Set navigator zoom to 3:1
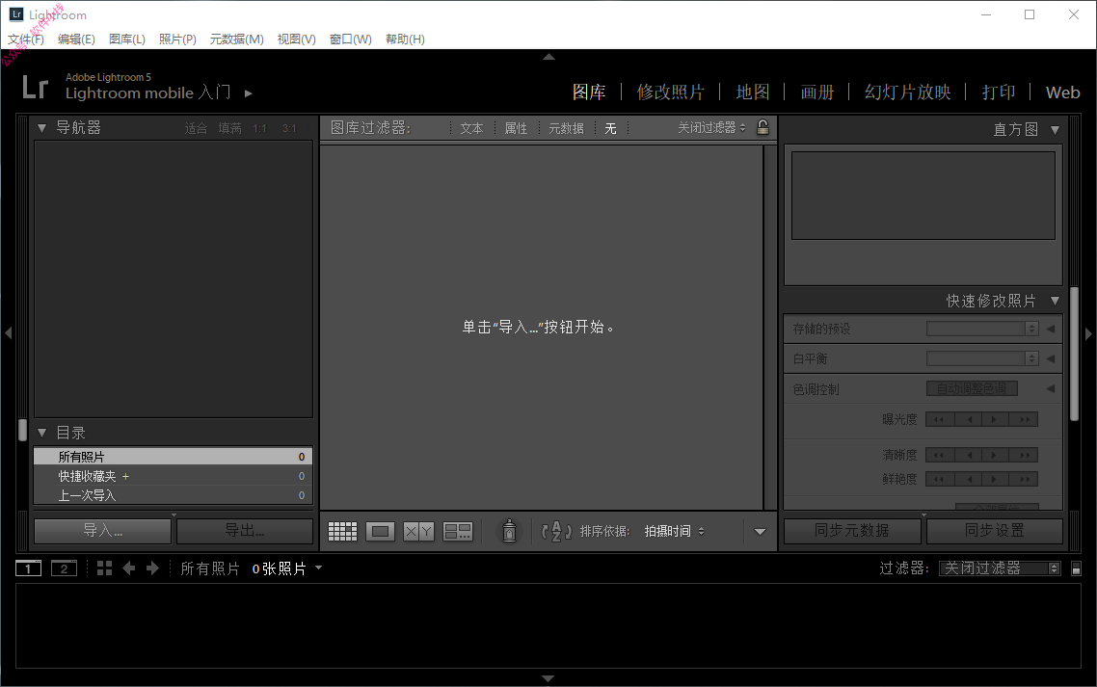1097x687 pixels. [289, 128]
